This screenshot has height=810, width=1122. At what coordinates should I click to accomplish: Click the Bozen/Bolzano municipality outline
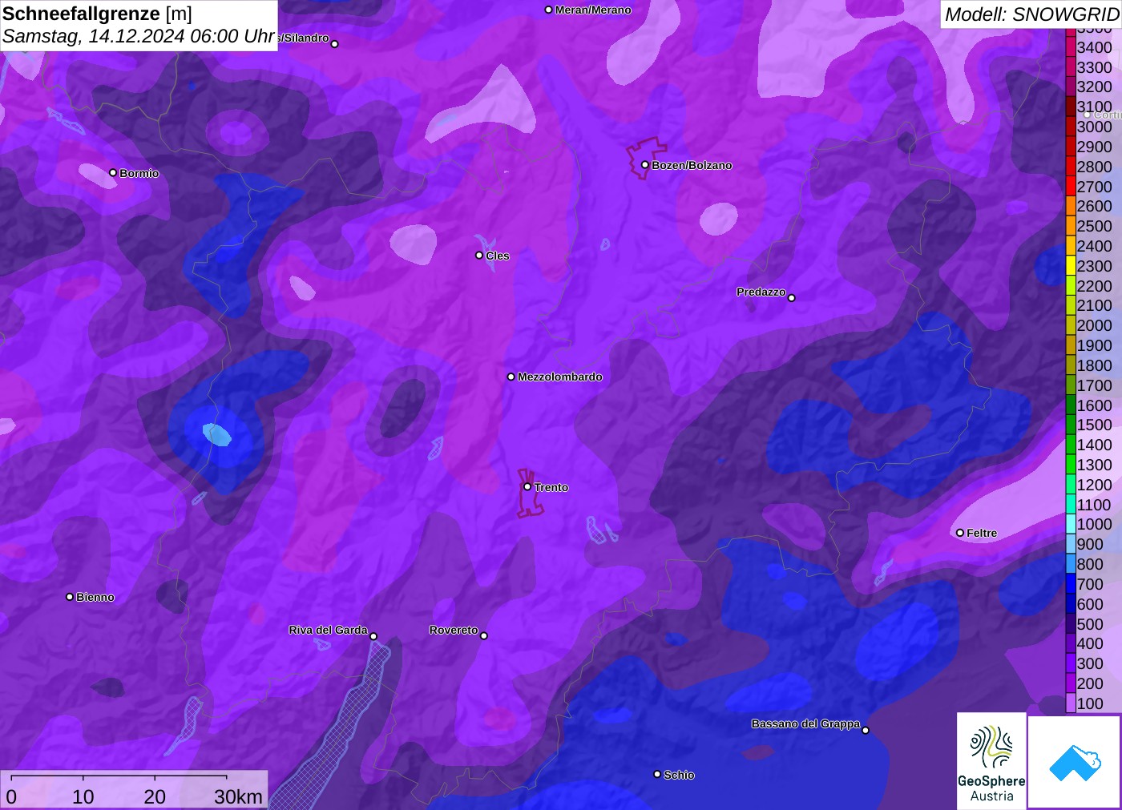click(x=646, y=158)
